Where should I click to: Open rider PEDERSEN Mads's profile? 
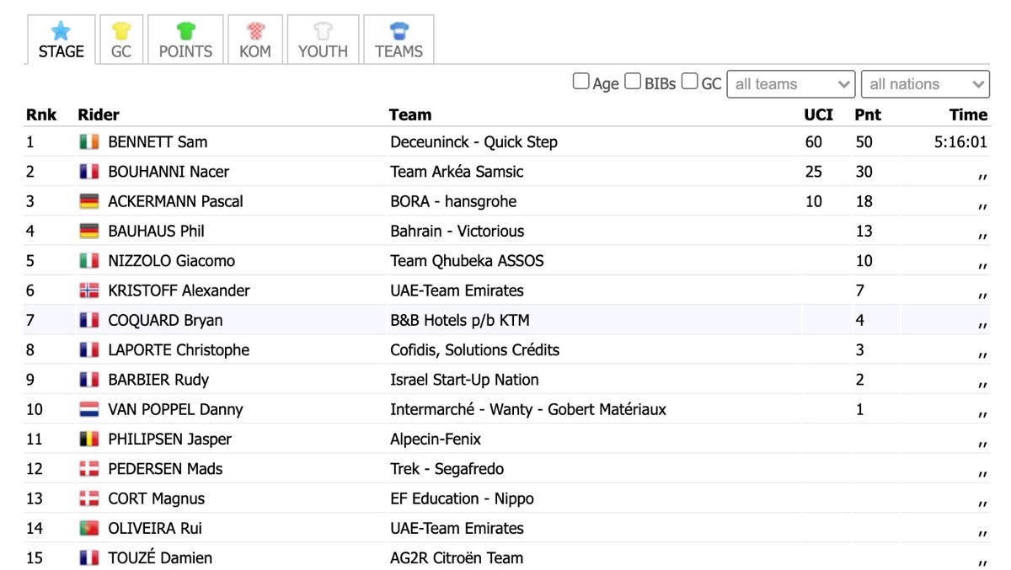[165, 469]
